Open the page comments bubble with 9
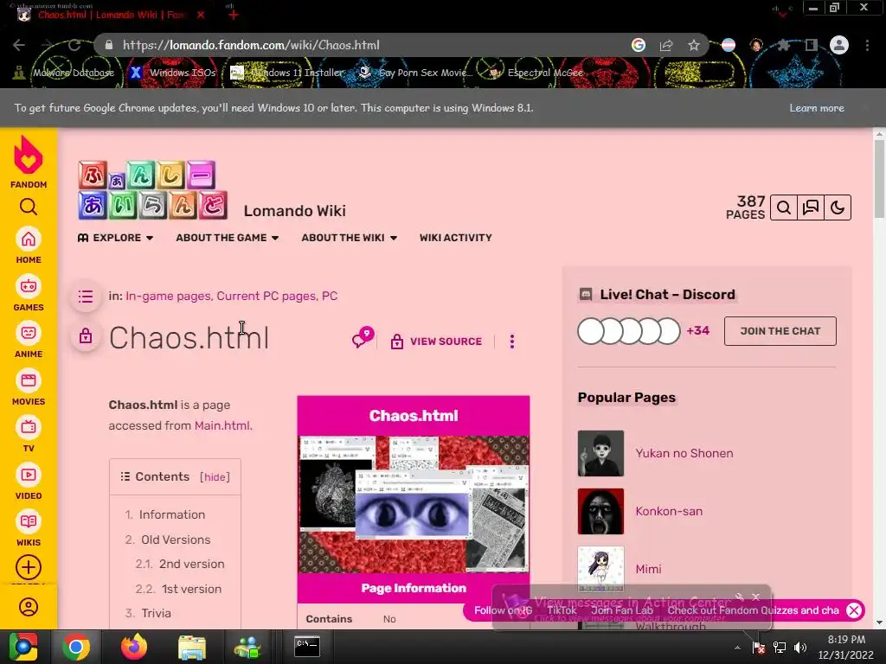 tap(363, 338)
